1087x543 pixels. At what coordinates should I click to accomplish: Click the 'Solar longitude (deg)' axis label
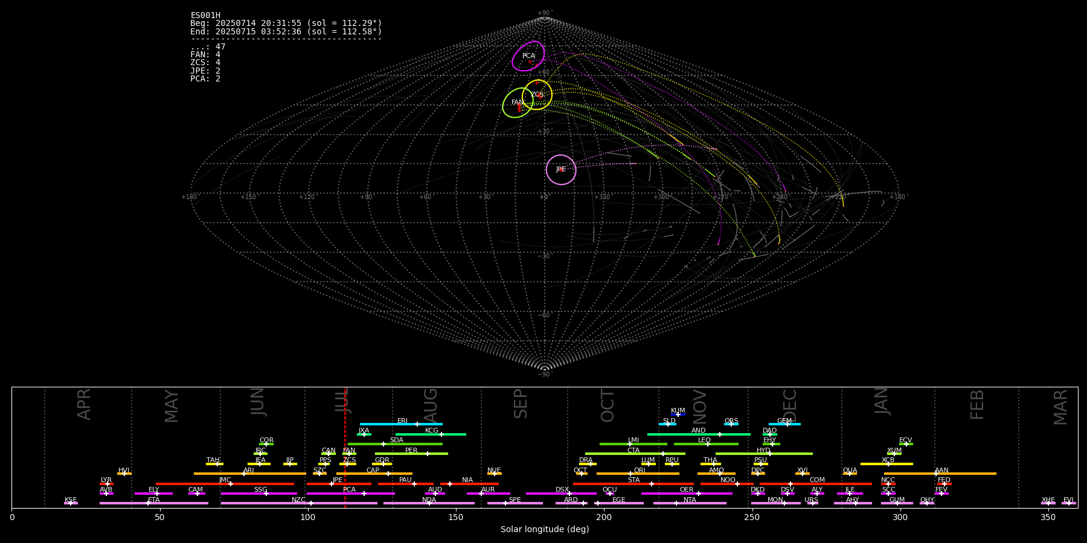[x=545, y=529]
